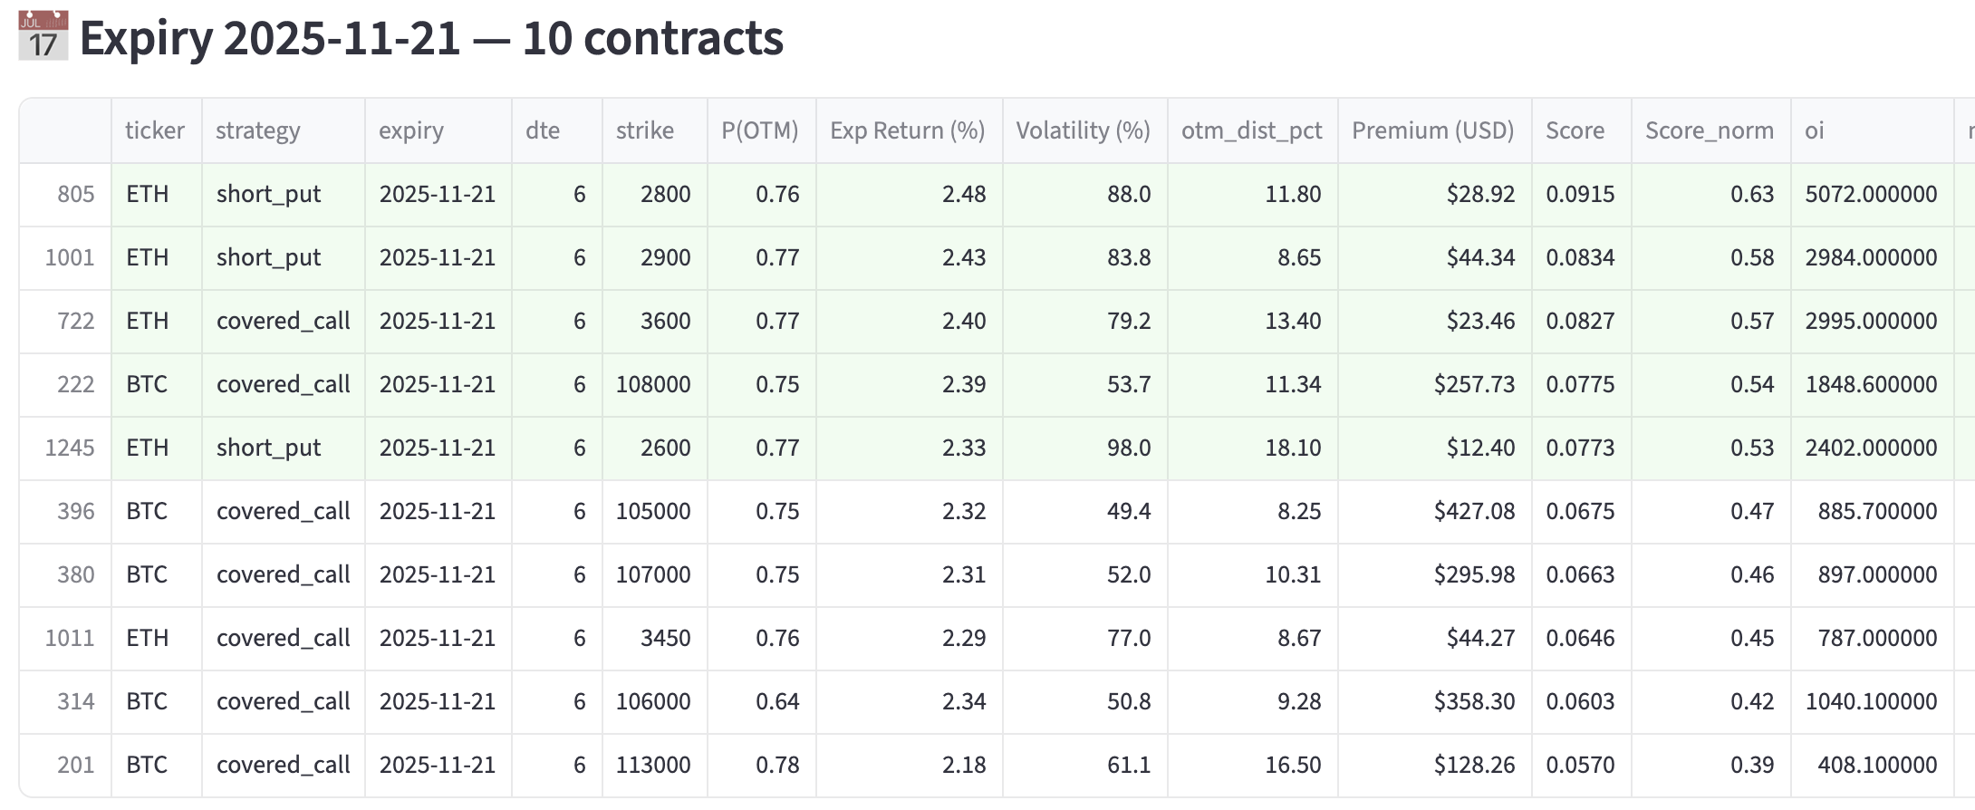Screen dimensions: 1975x810
Task: Click the Exp Return (%) header
Action: [907, 130]
